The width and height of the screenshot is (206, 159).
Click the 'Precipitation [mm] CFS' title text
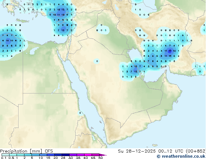tap(26, 151)
